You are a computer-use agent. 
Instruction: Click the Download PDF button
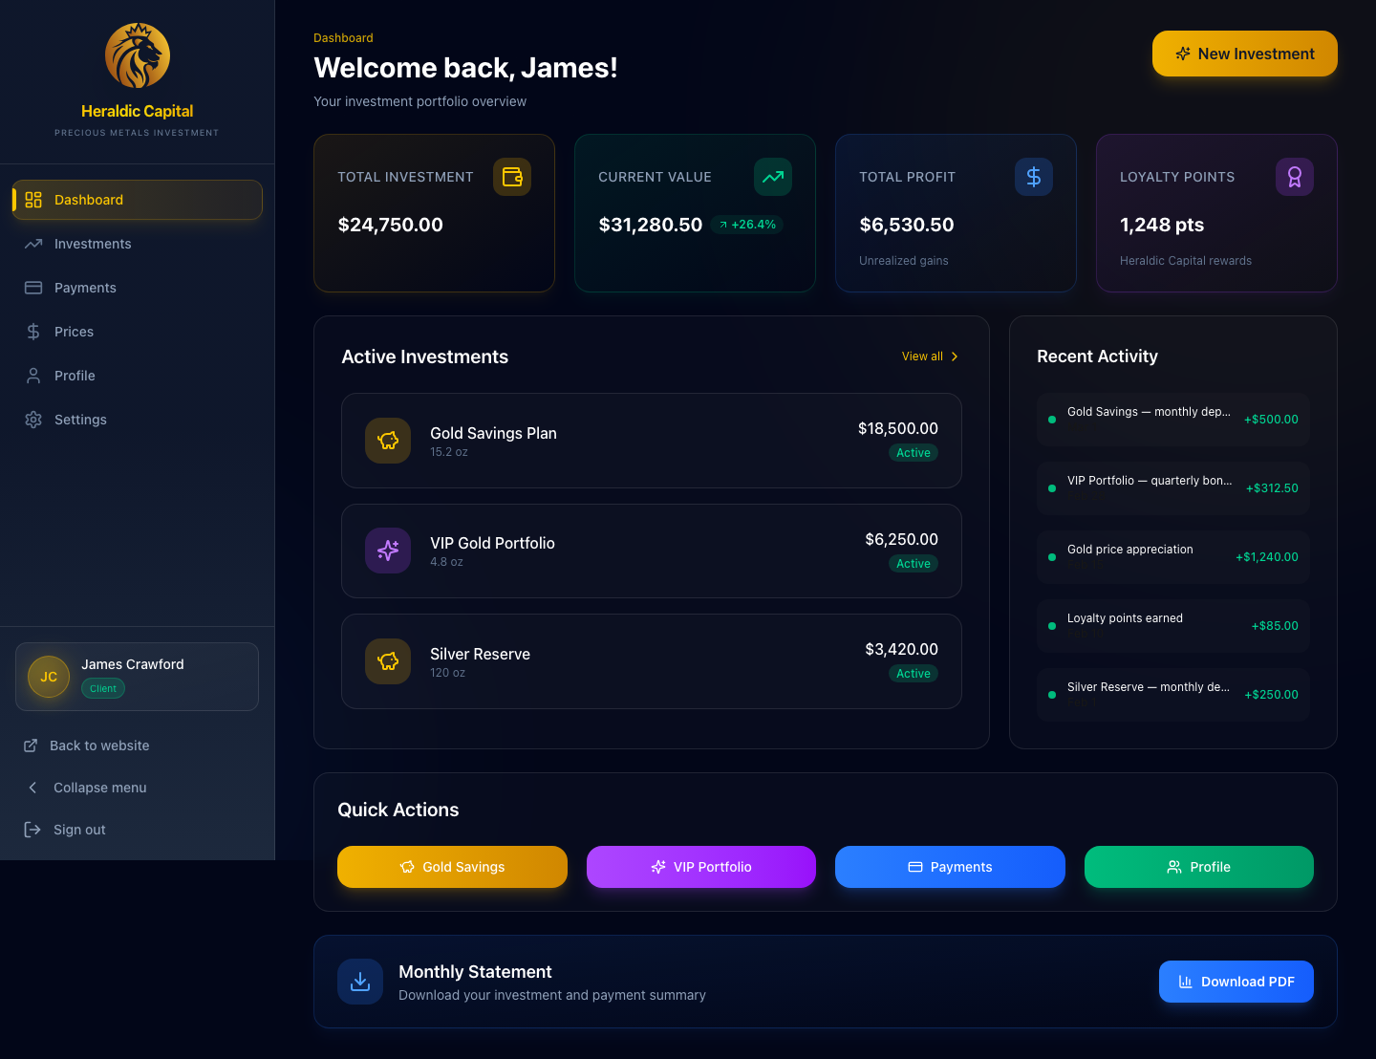[x=1236, y=982]
